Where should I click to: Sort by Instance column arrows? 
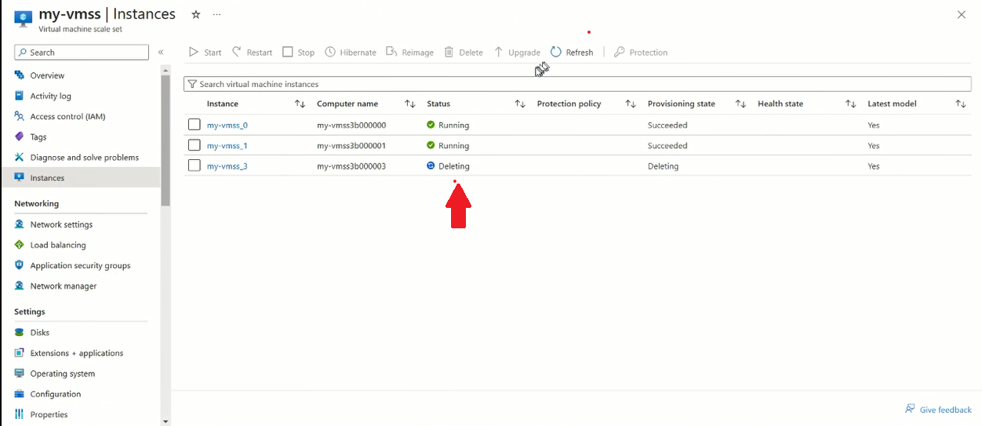tap(300, 104)
